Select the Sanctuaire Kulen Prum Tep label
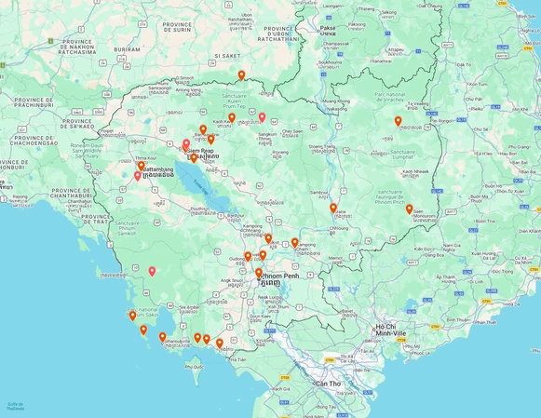The image size is (541, 418). click(235, 101)
